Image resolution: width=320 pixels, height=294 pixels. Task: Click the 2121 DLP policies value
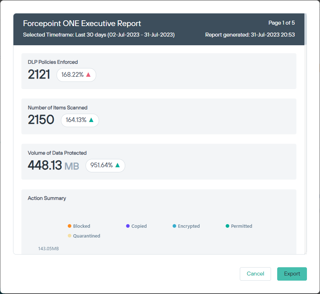[x=39, y=74]
